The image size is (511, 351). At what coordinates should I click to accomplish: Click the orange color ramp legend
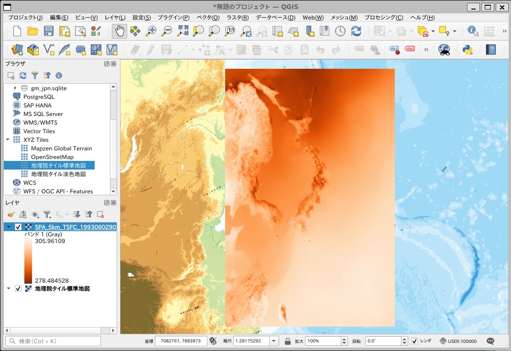(28, 261)
